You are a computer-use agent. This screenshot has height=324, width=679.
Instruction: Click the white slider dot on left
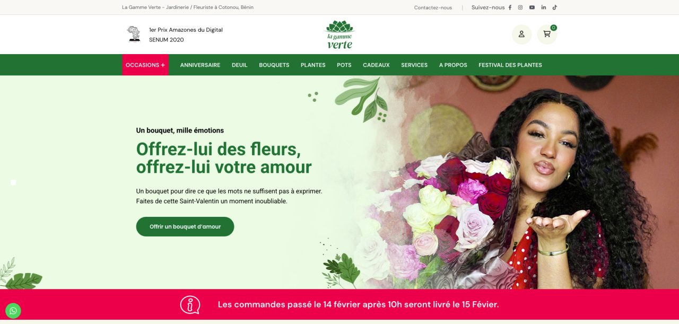(13, 182)
